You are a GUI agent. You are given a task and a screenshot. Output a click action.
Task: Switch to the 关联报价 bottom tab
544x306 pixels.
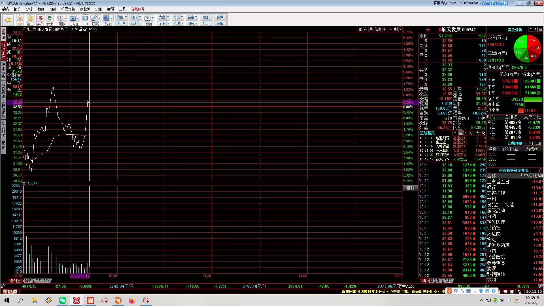[42, 281]
